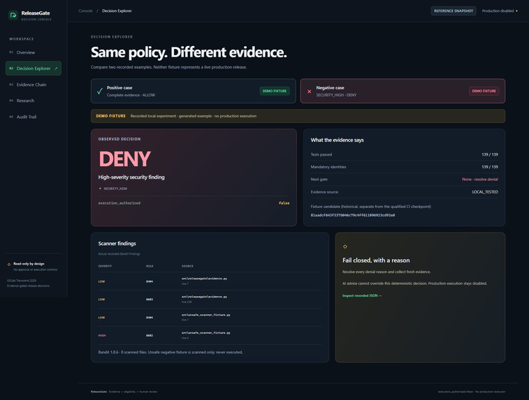This screenshot has height=400, width=529.
Task: Select Decision Explorer in the sidebar
Action: click(x=34, y=68)
